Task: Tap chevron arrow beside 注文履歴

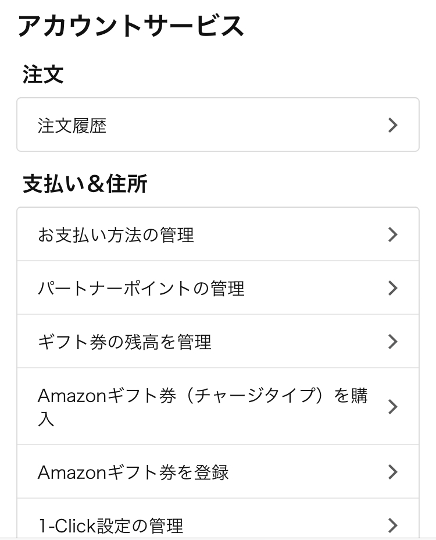Action: [392, 125]
